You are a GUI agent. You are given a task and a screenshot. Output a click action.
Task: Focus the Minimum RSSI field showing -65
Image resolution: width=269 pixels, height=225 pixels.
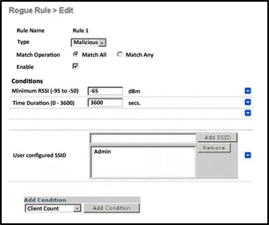(x=105, y=91)
